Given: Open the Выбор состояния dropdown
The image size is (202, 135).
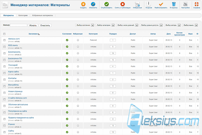Looking at the screenshot, I should coord(85,25).
